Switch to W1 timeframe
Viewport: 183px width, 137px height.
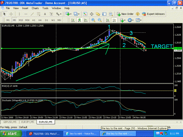[x=53, y=20]
